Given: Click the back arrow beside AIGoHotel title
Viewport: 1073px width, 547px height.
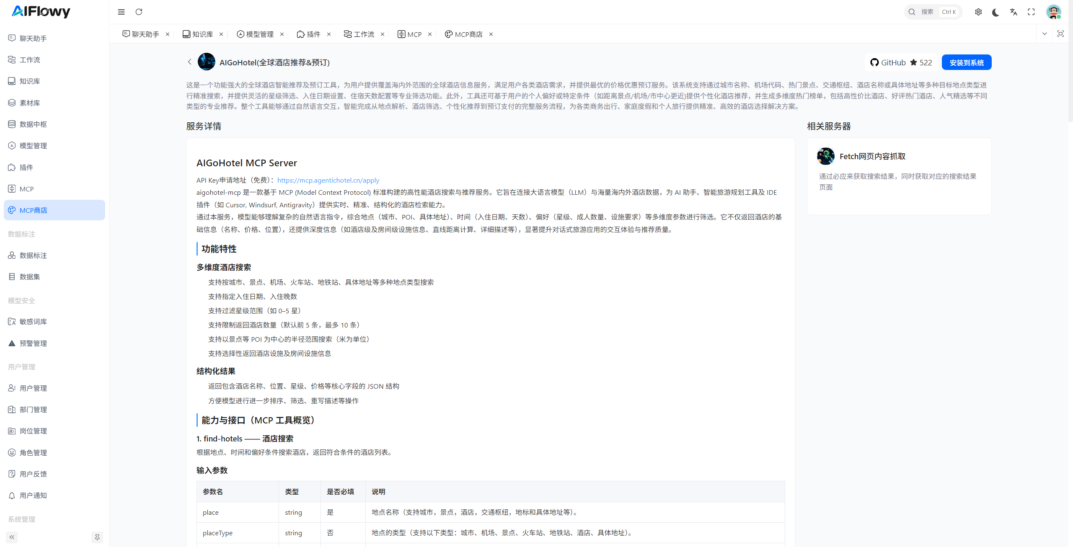Looking at the screenshot, I should coord(189,62).
